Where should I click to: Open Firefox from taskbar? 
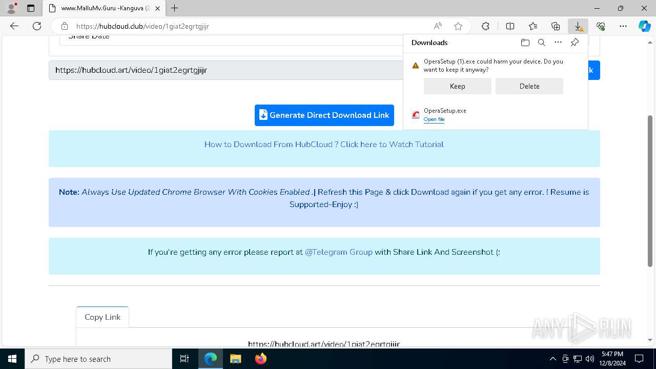260,359
